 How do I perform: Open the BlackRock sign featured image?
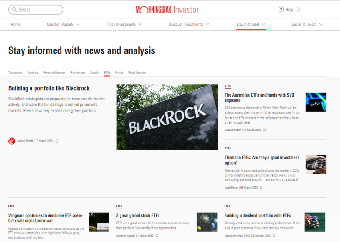(167, 117)
